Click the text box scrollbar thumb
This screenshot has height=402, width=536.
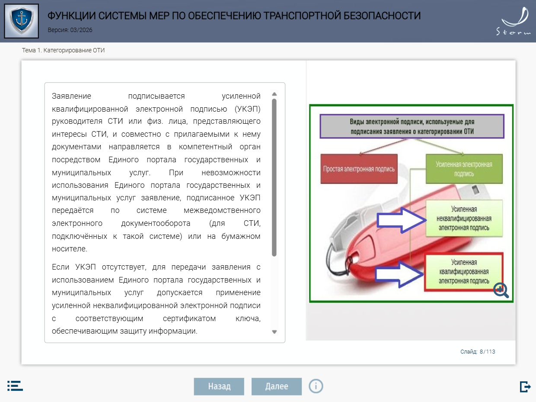click(x=274, y=177)
